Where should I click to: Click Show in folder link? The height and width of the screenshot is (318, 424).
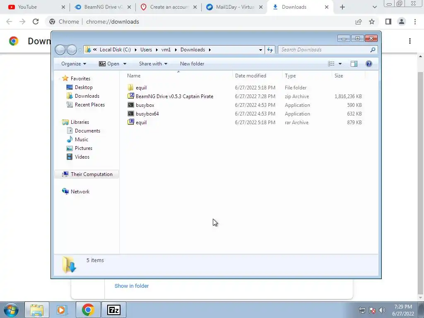pyautogui.click(x=132, y=286)
